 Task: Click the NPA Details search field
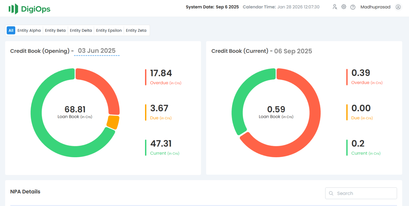[x=361, y=193]
